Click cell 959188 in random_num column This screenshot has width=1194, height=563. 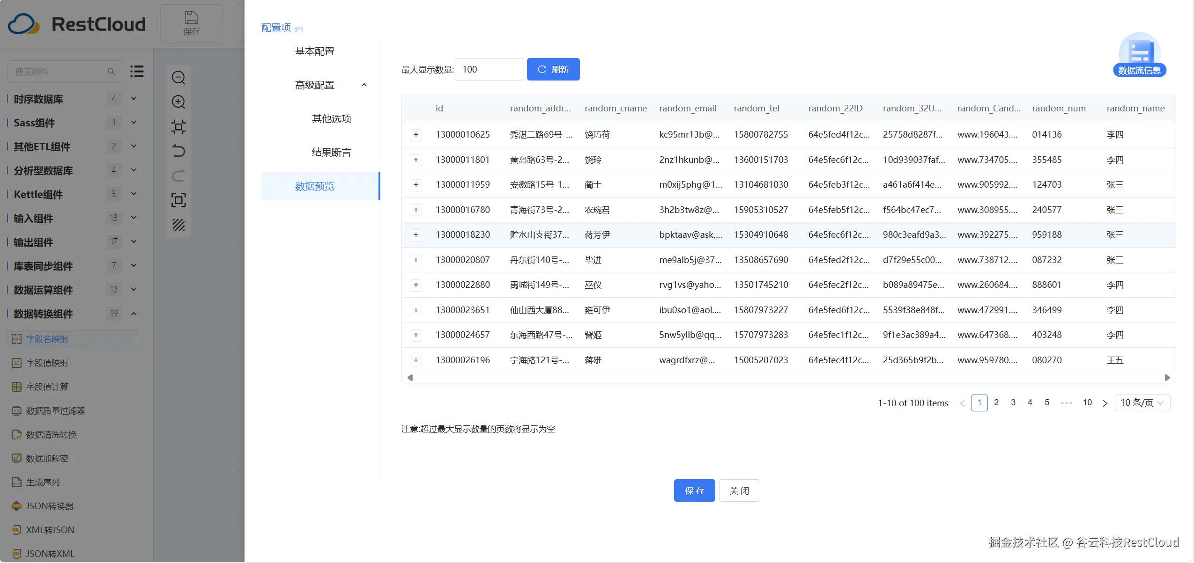tap(1047, 235)
